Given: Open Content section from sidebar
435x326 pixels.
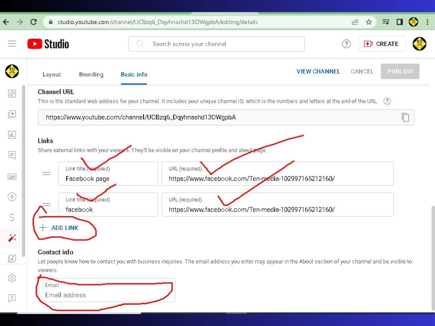Looking at the screenshot, I should pos(12,114).
